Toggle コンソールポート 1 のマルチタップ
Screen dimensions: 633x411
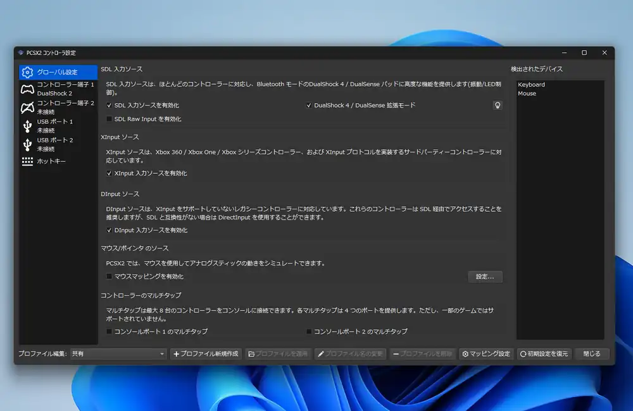coord(109,331)
